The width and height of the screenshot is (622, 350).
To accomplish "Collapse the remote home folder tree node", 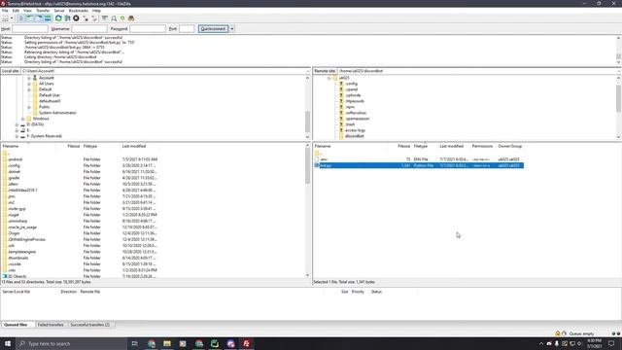I will coord(328,78).
